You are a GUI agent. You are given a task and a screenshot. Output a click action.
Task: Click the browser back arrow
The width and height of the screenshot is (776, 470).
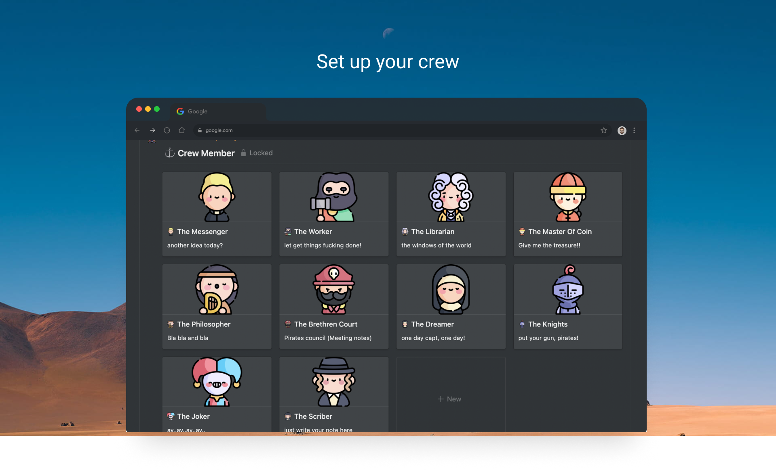tap(137, 130)
